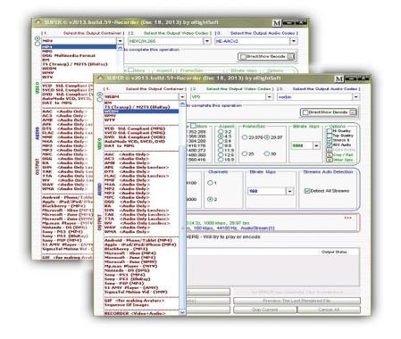This screenshot has height=339, width=401.
Task: Choose 23.976 frames per second
Action: tap(245, 137)
